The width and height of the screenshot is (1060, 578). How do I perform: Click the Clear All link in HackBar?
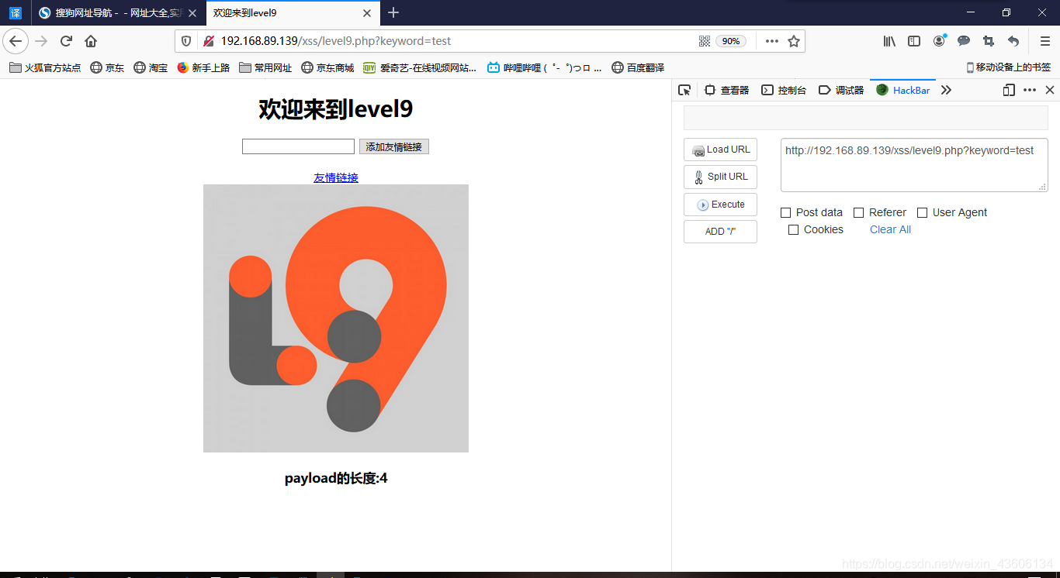pos(889,229)
